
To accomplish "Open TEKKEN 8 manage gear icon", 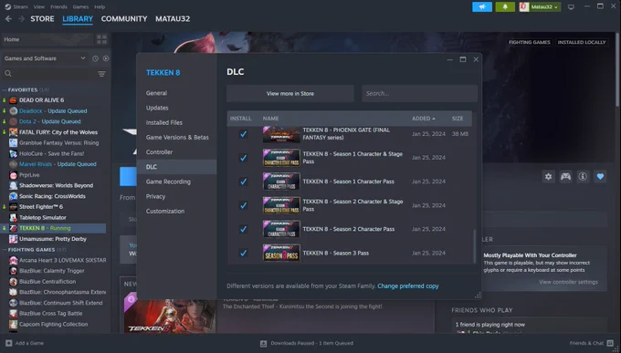I will coord(548,177).
